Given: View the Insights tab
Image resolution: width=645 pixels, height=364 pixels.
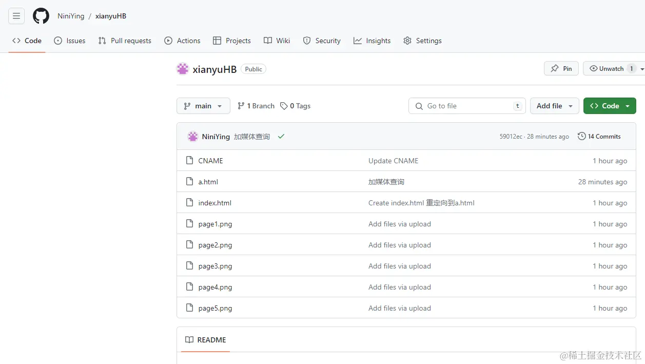Looking at the screenshot, I should 372,41.
